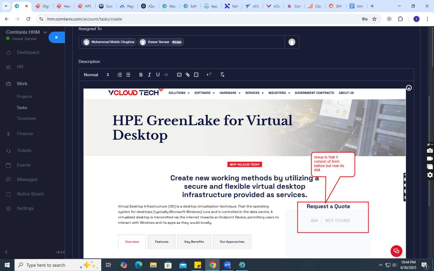Open Zoom from the taskbar
Image resolution: width=434 pixels, height=271 pixels.
227,265
